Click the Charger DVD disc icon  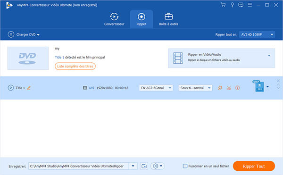click(x=11, y=34)
